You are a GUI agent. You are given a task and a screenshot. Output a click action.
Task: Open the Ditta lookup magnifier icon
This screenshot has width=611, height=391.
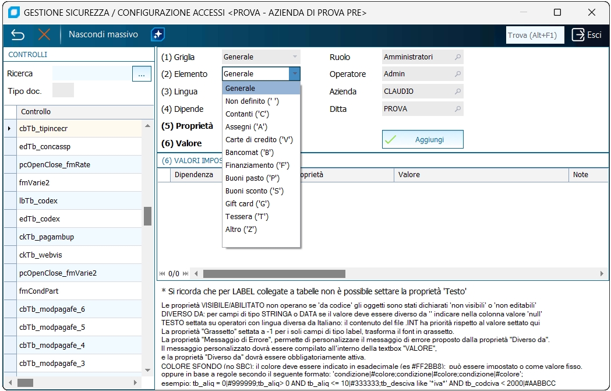pos(458,109)
